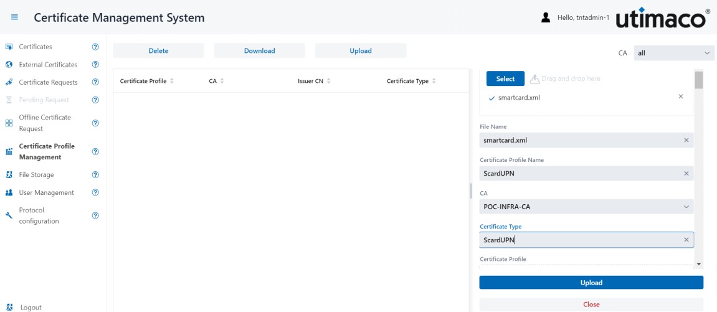The image size is (717, 312).
Task: Click the upload panel scrollbar thumb
Action: point(699,80)
